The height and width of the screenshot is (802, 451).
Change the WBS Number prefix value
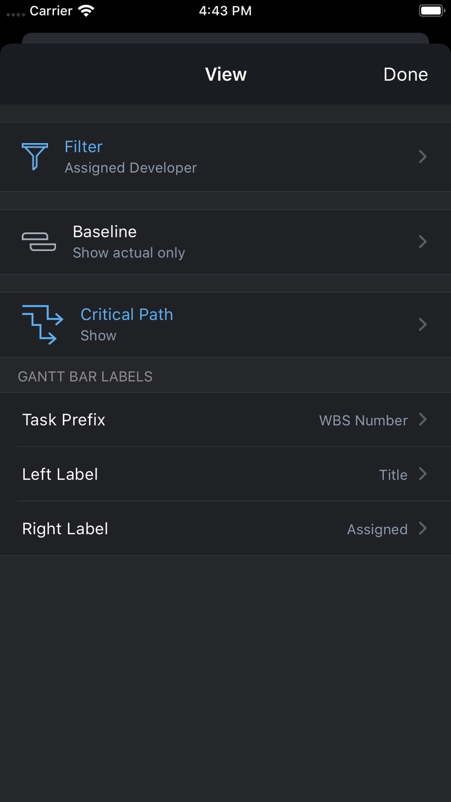(x=363, y=420)
